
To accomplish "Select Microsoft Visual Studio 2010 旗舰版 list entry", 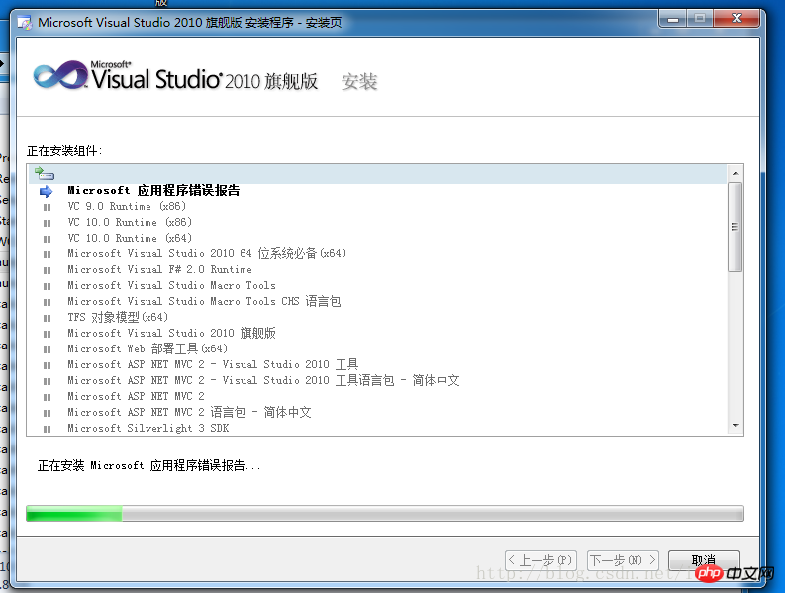I will click(x=171, y=333).
